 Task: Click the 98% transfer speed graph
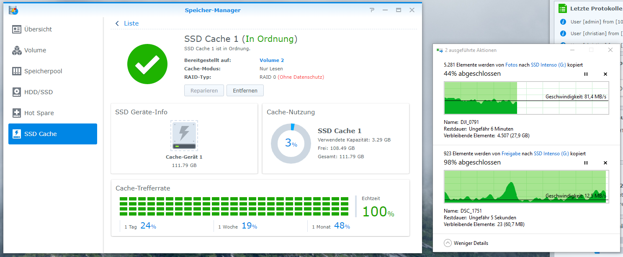pyautogui.click(x=526, y=187)
